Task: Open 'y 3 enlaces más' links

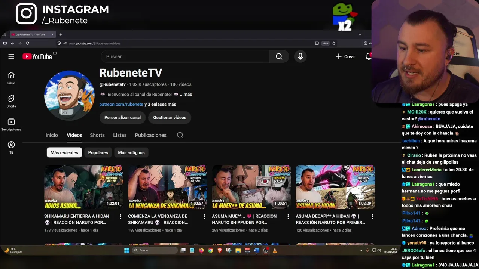Action: point(160,105)
